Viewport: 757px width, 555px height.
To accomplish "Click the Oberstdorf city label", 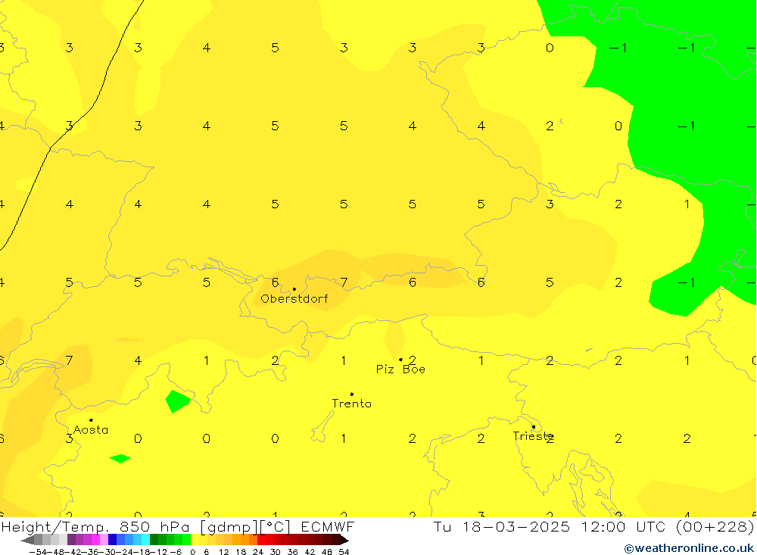I will (294, 298).
